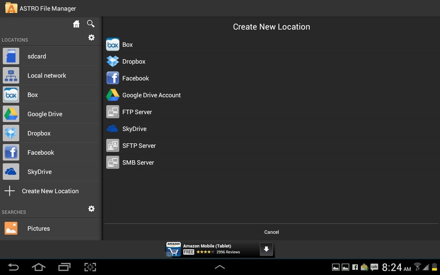Open Amazon Mobile (Tablet) ad banner
The image size is (440, 275).
point(220,249)
